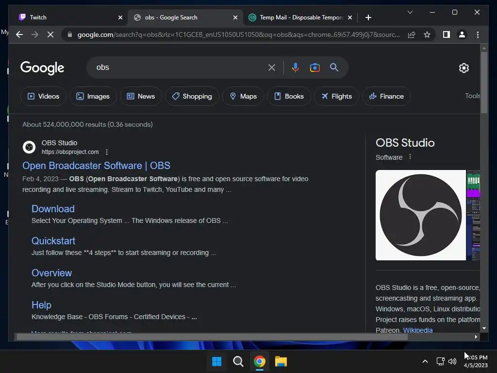Open the search Tools option
This screenshot has width=497, height=373.
pos(472,96)
